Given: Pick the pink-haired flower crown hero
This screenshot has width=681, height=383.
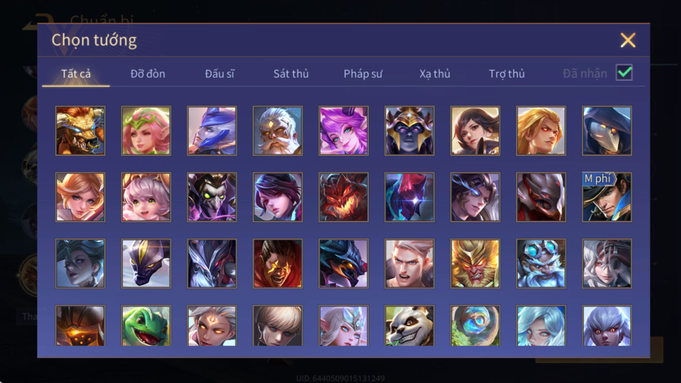Looking at the screenshot, I should [146, 131].
